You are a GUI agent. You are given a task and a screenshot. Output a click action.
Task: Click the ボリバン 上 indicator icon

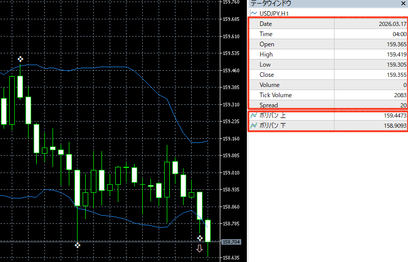pyautogui.click(x=253, y=115)
